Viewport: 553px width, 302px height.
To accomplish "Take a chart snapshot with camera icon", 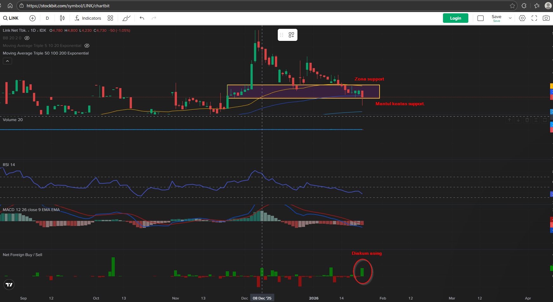I will [546, 18].
